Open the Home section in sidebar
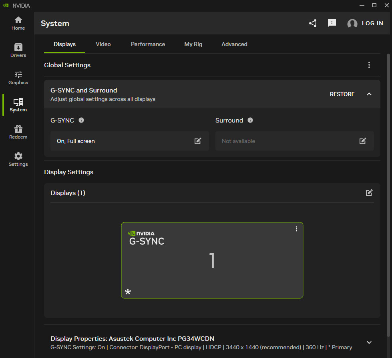The image size is (392, 358). [x=18, y=24]
